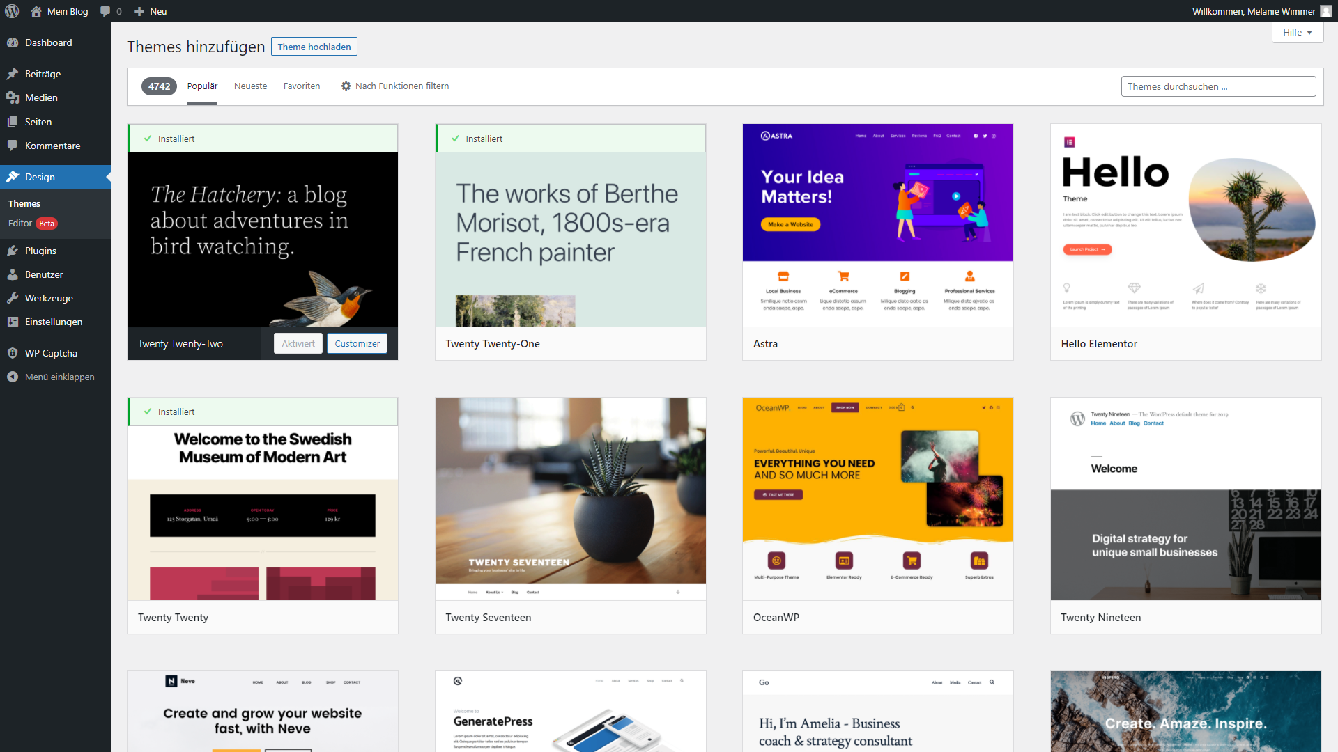Click Mein Blog site link
1338x752 pixels.
point(60,11)
